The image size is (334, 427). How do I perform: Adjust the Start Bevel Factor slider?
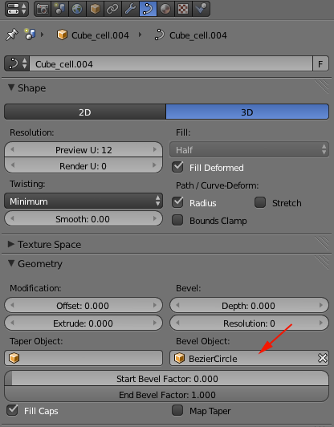coord(166,379)
